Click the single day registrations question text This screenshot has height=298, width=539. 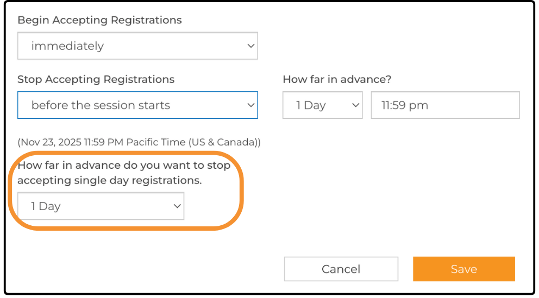124,173
